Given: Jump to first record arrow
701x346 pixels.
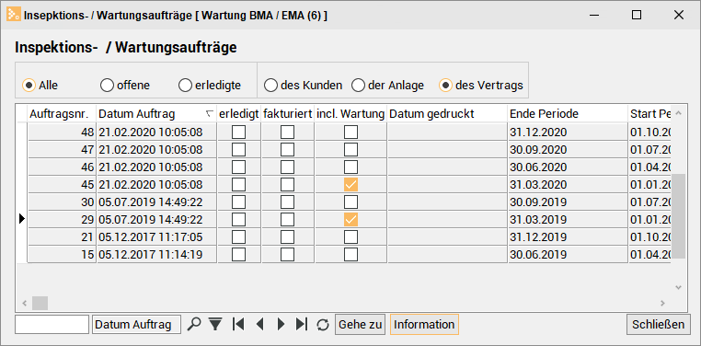Looking at the screenshot, I should pos(238,324).
